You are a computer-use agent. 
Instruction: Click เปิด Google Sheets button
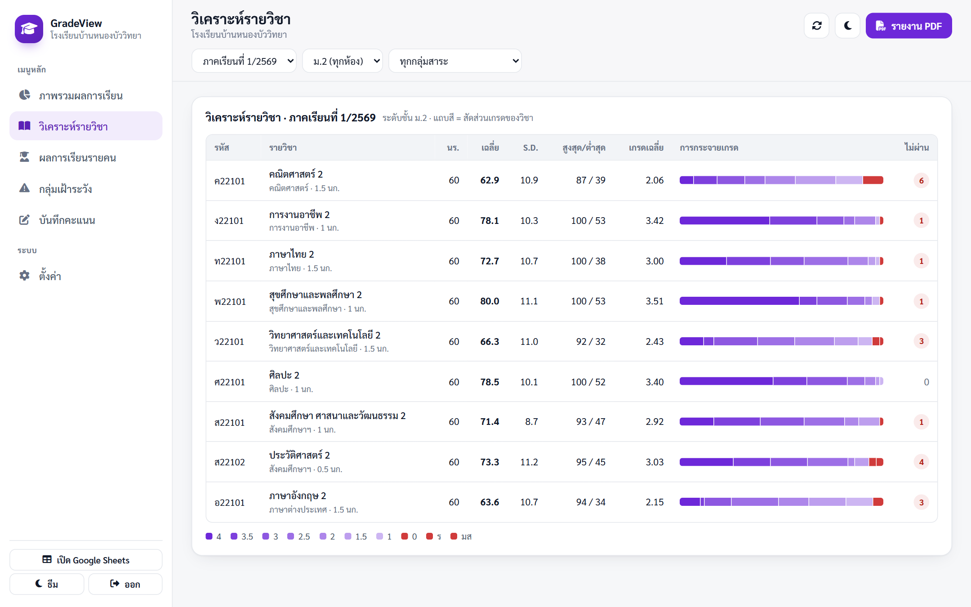[86, 560]
